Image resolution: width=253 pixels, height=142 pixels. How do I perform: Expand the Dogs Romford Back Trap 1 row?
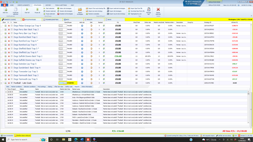click(3, 37)
